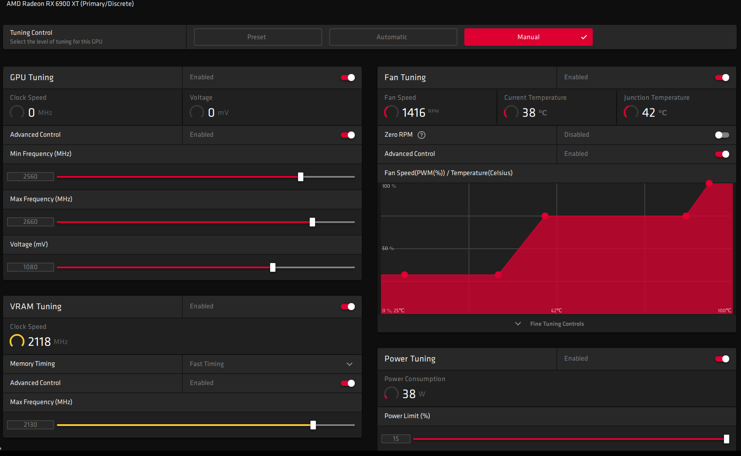Click the VRAM Tuning heading
This screenshot has width=741, height=456.
pyautogui.click(x=36, y=307)
